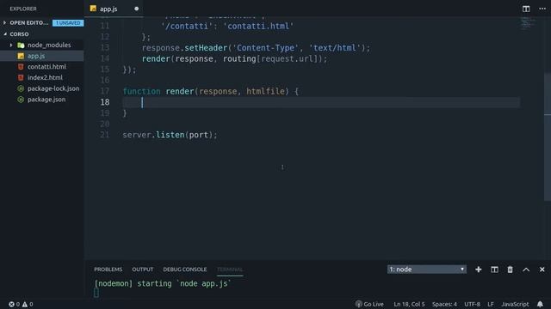Expand the node_modules folder arrow
Image resolution: width=551 pixels, height=309 pixels.
tap(11, 45)
